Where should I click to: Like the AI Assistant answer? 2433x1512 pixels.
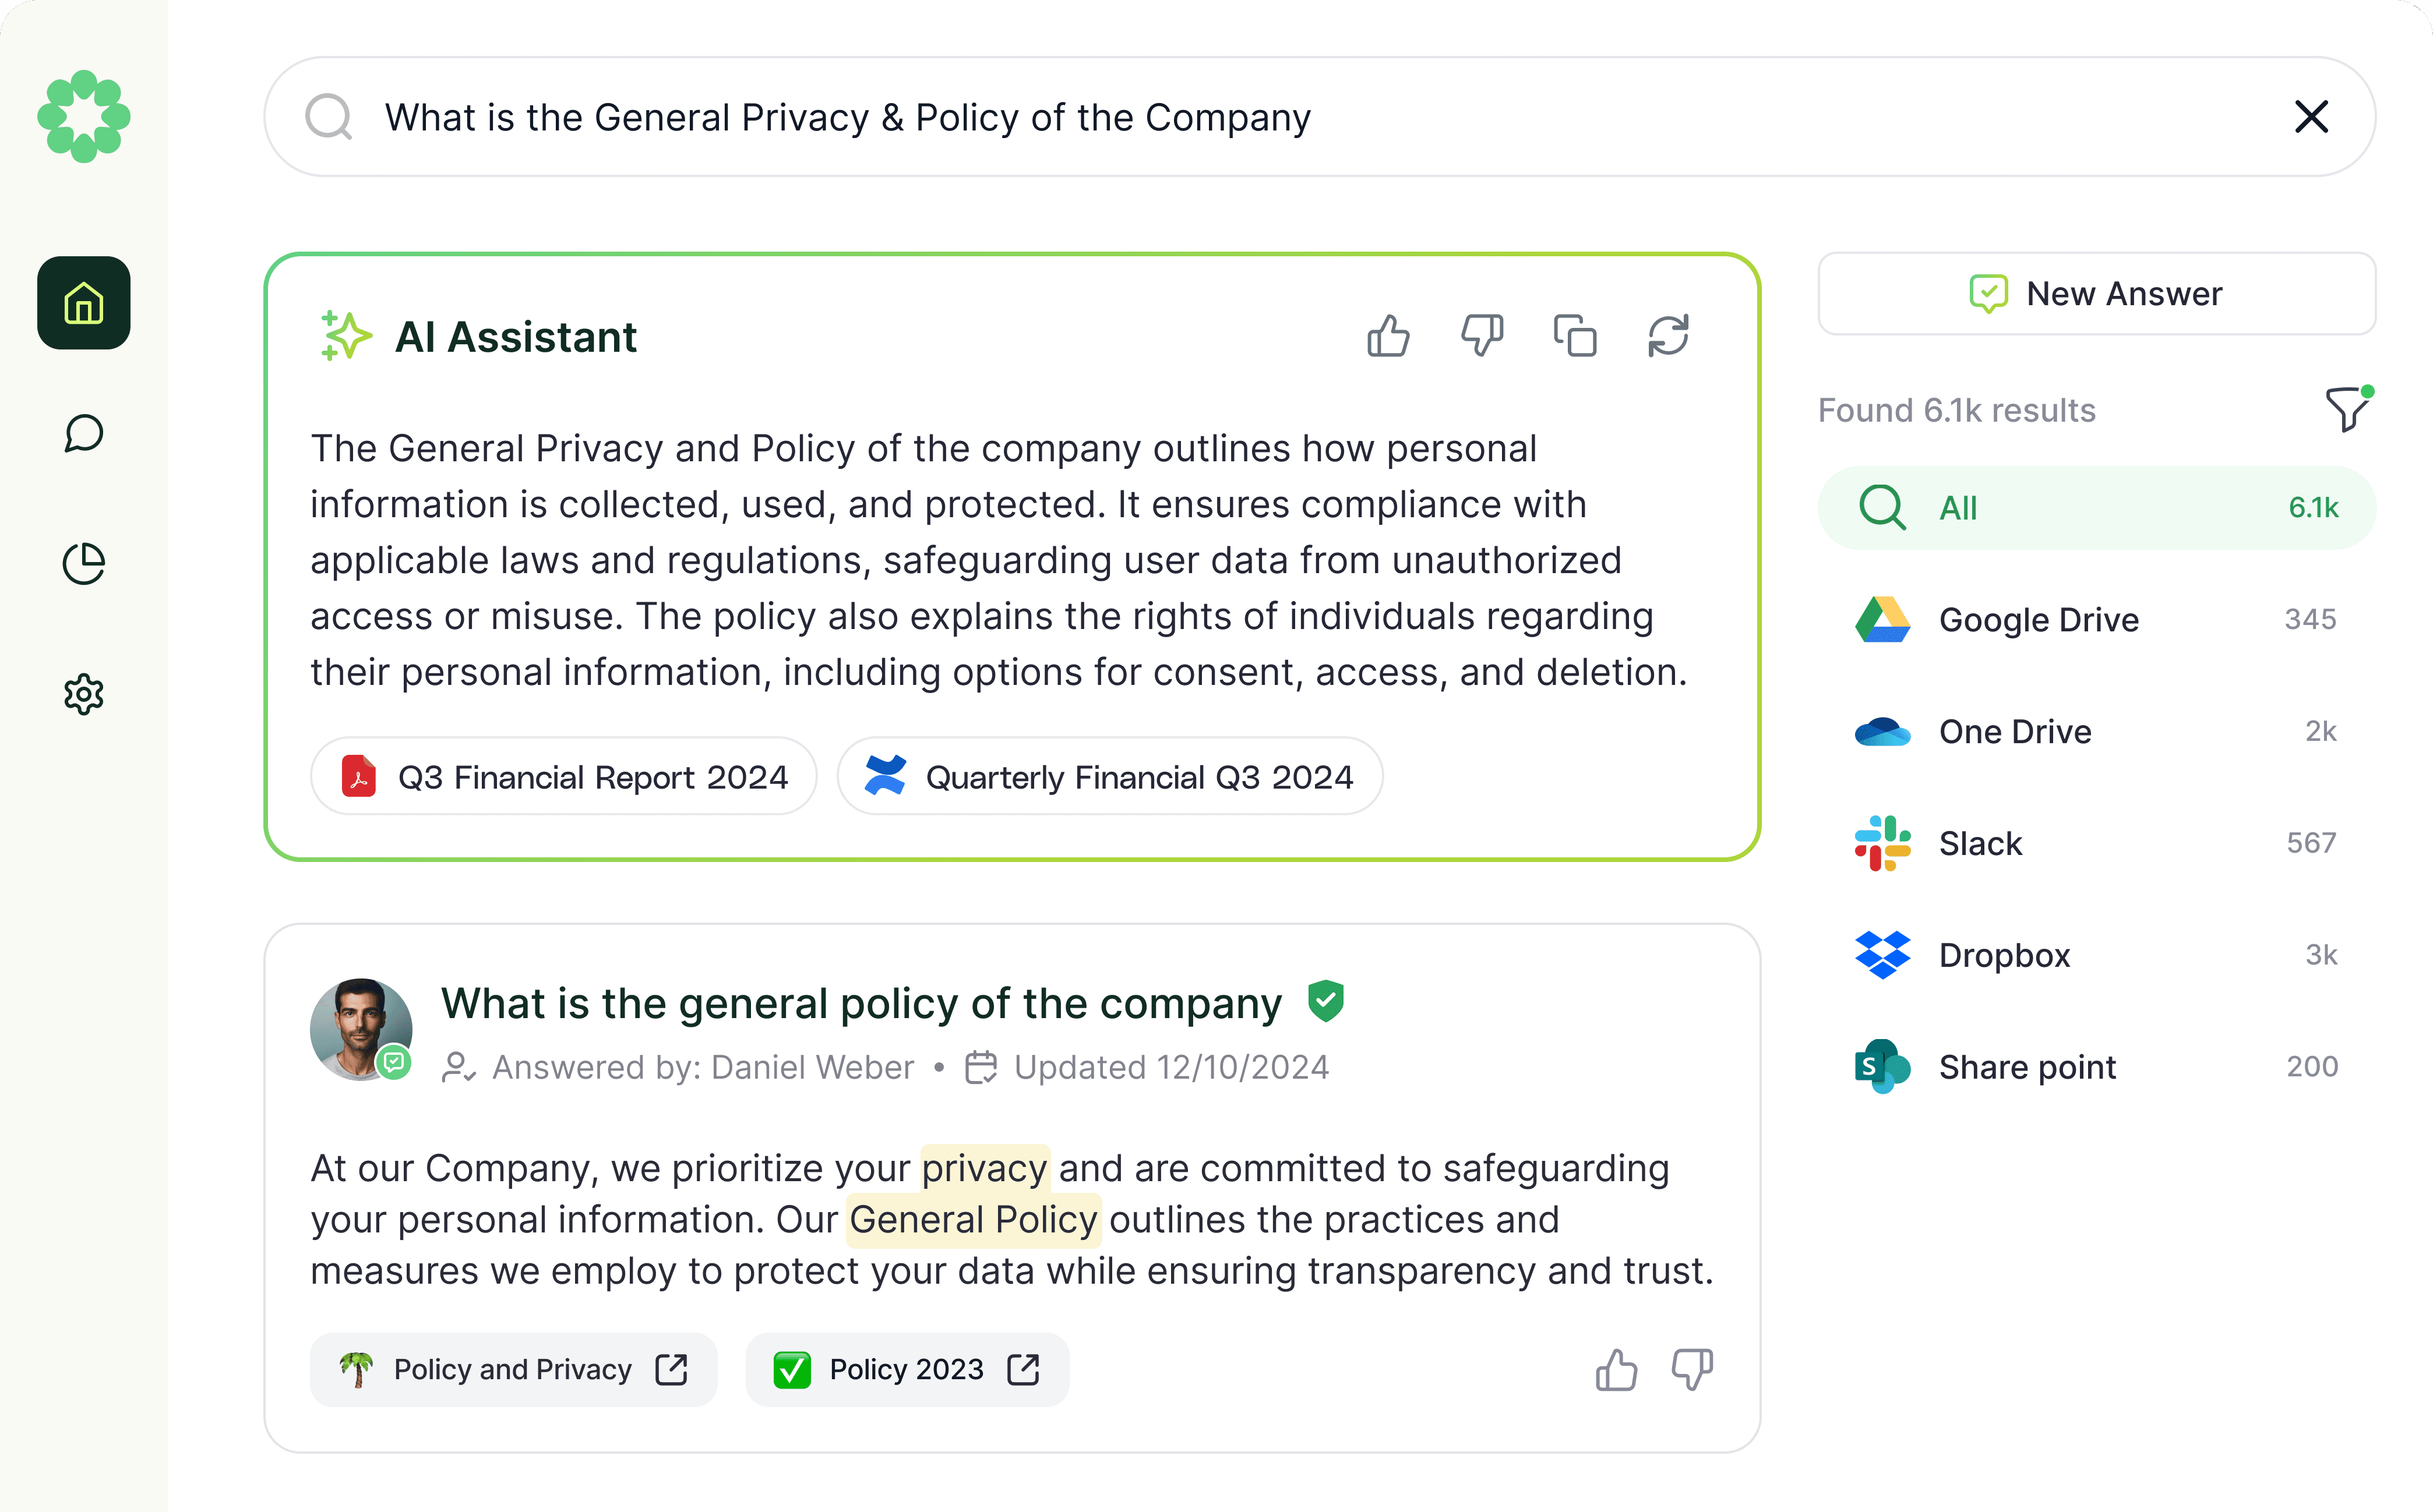coord(1389,336)
